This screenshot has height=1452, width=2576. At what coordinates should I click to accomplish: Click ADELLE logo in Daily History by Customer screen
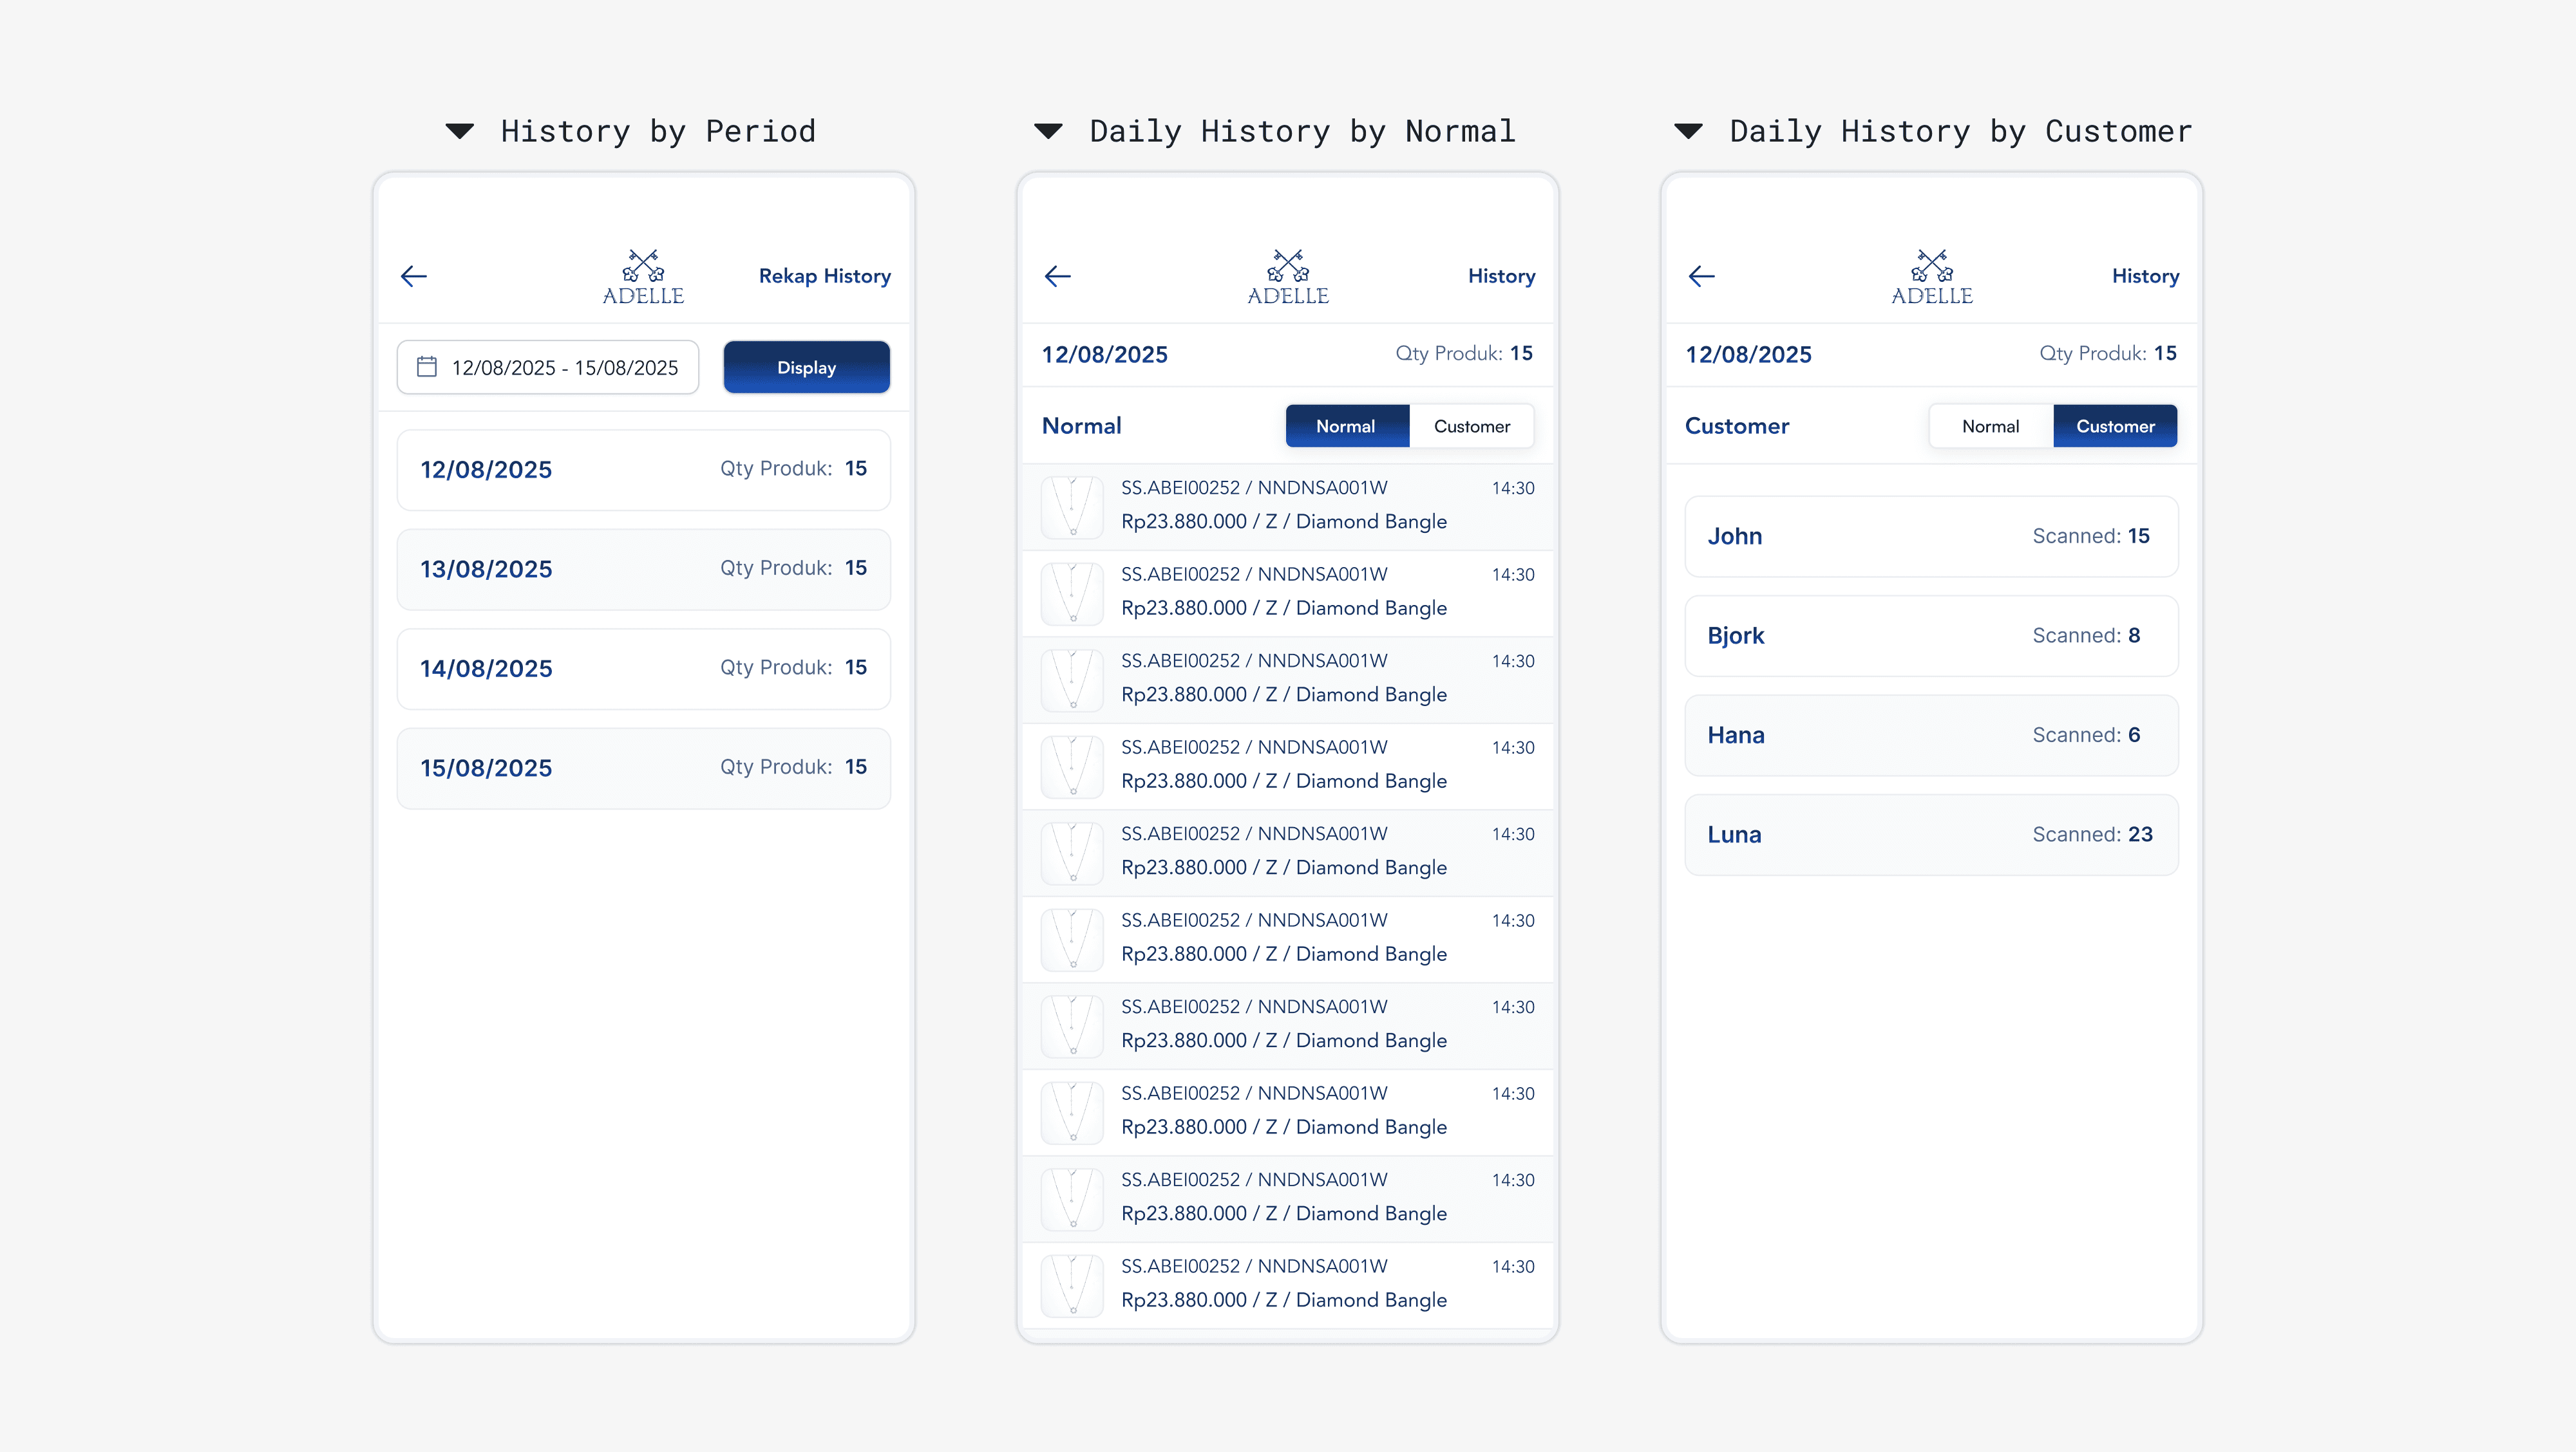pyautogui.click(x=1931, y=277)
